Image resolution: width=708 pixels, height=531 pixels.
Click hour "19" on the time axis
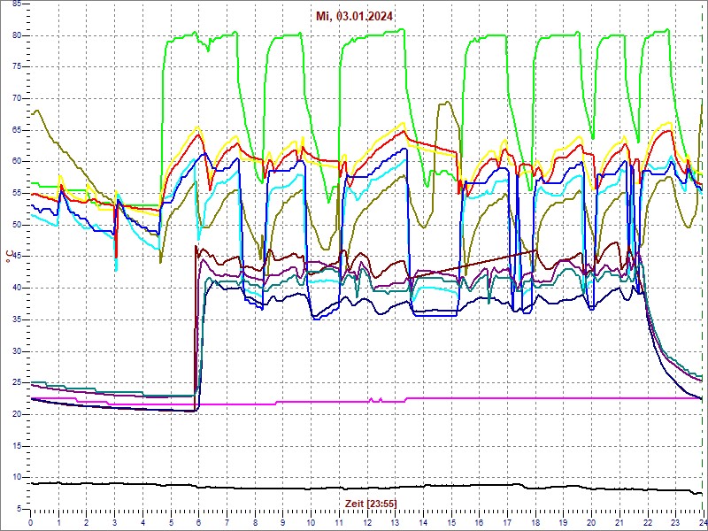coord(563,520)
